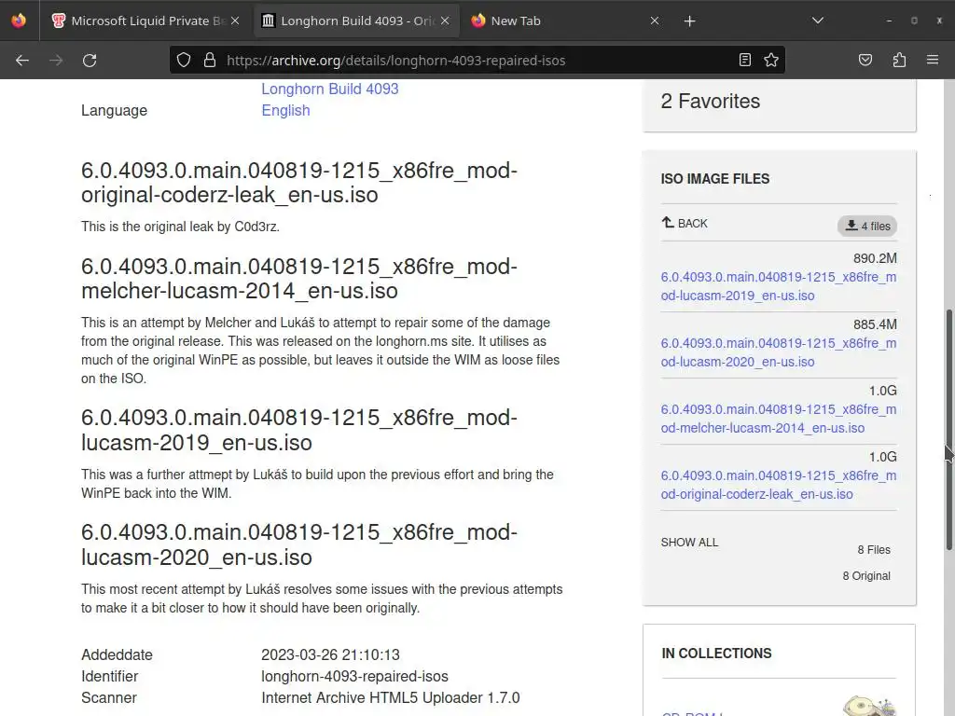Viewport: 955px width, 716px height.
Task: Click the site security padlock icon
Action: 210,60
